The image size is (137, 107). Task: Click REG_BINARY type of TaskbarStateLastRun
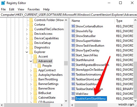coord(125,89)
